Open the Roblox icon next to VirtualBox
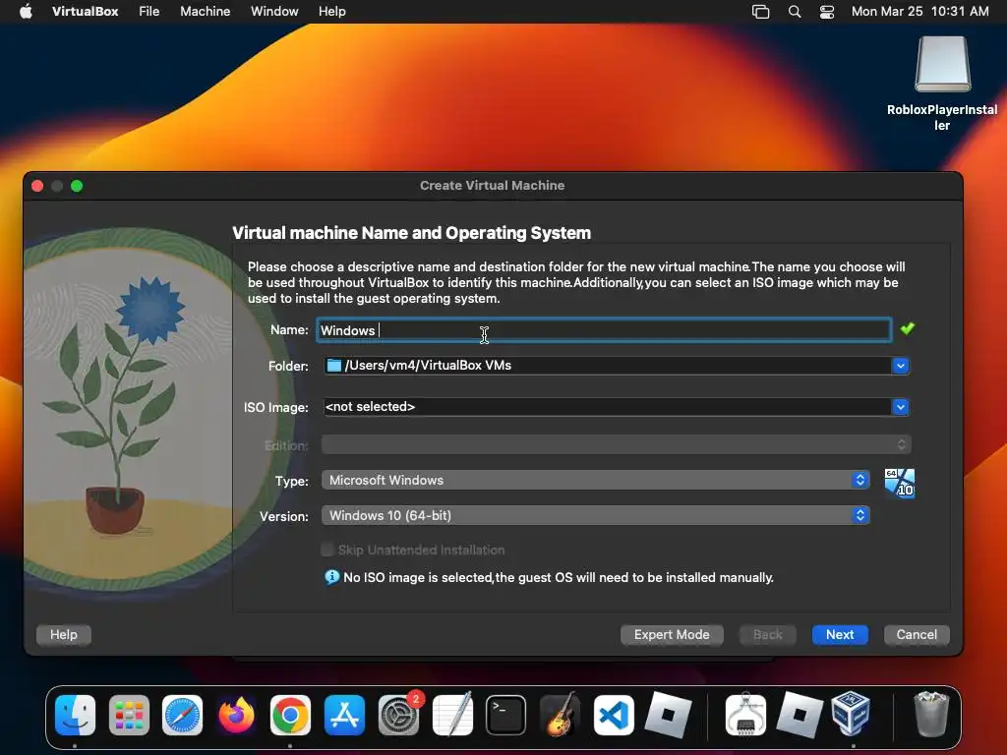The width and height of the screenshot is (1007, 755). [800, 715]
